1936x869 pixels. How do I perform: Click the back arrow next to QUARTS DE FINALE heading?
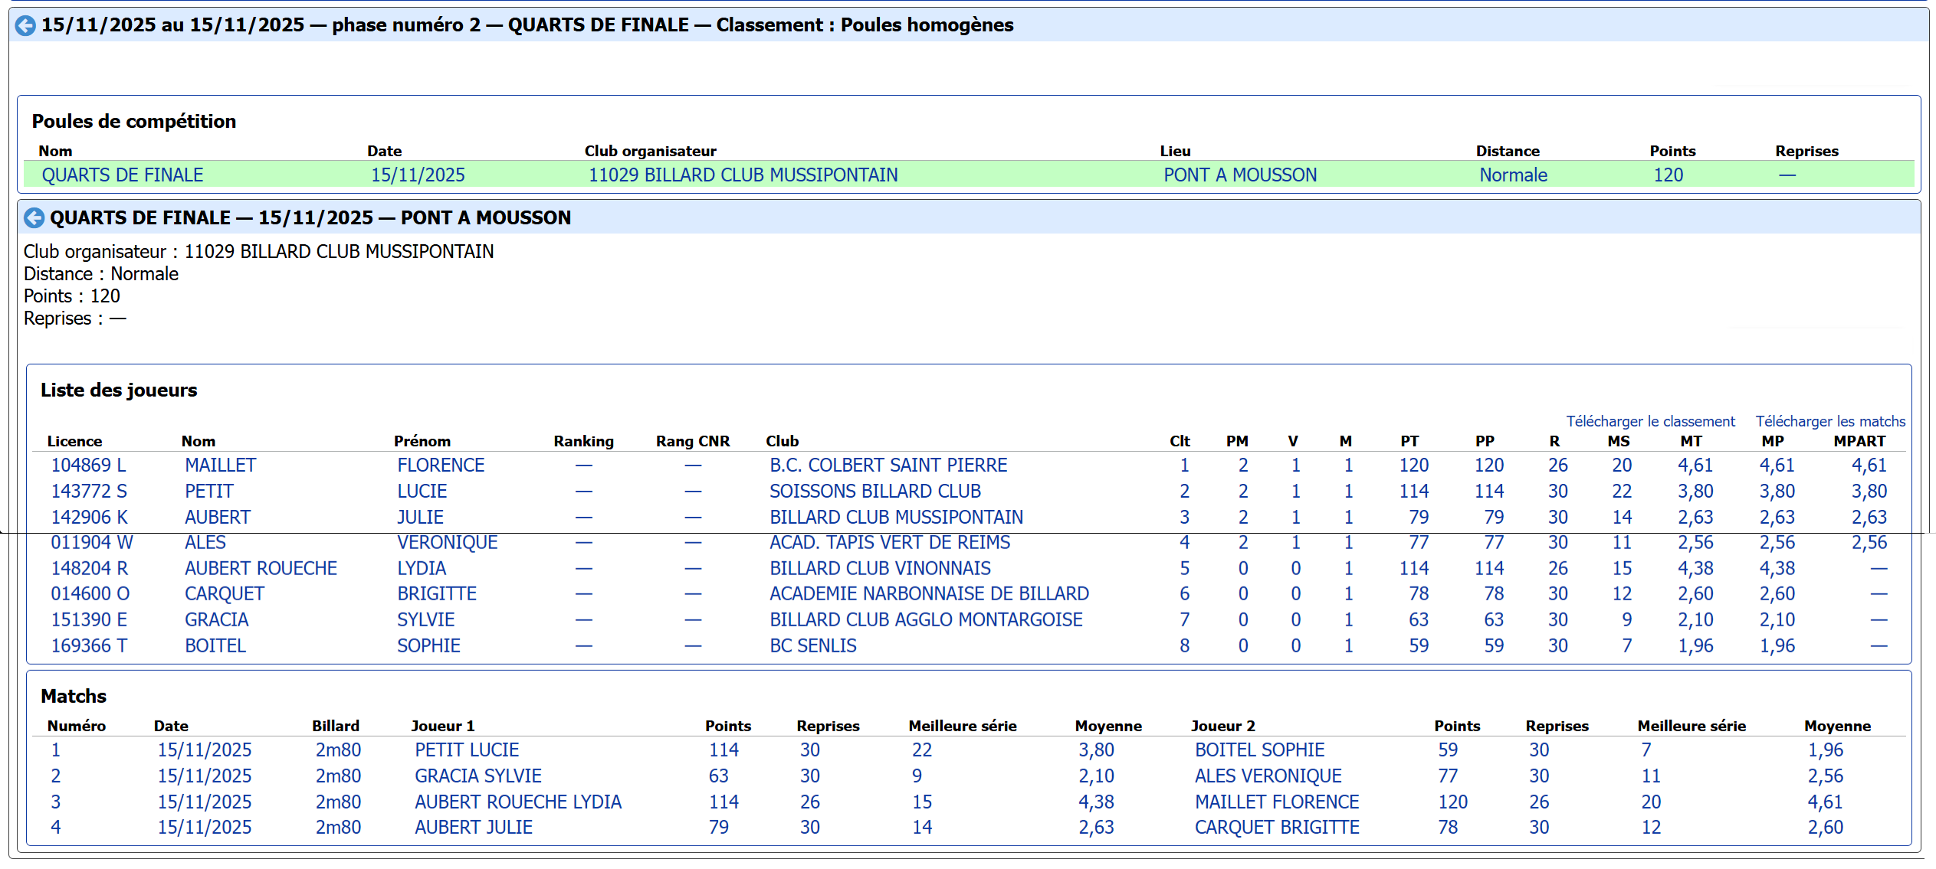pyautogui.click(x=34, y=218)
